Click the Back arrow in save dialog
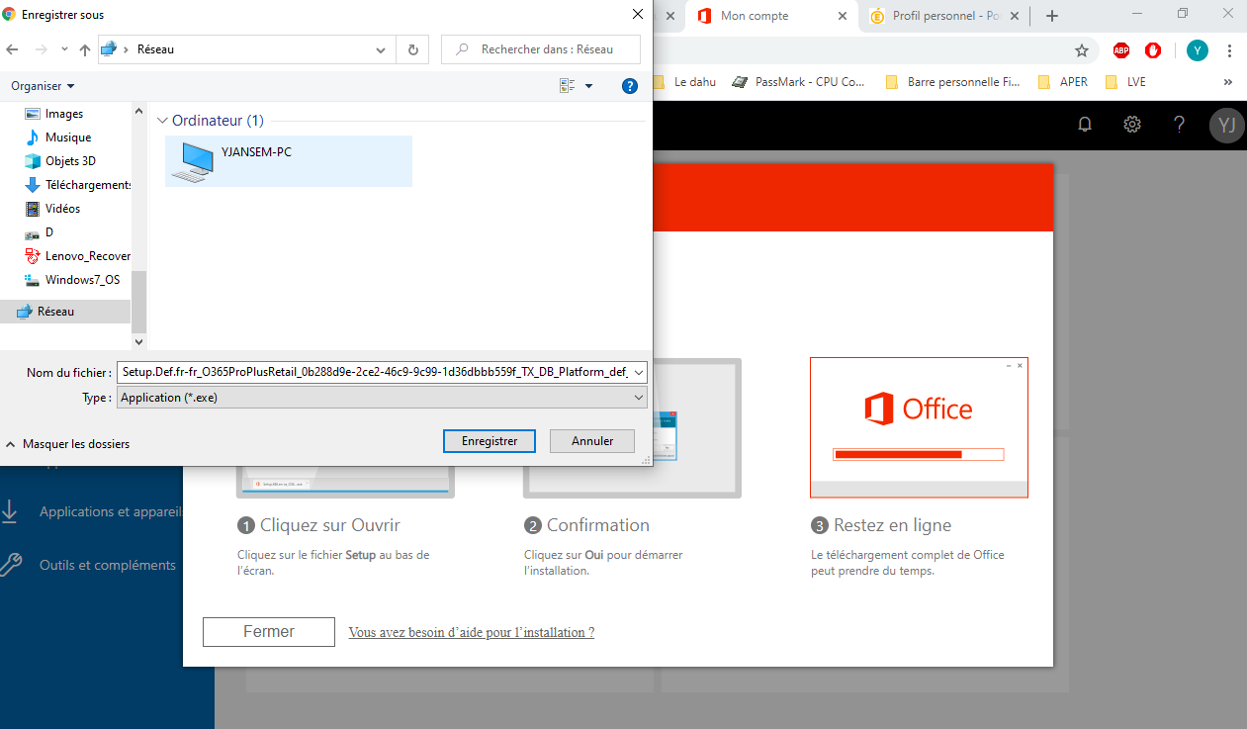The height and width of the screenshot is (729, 1247). tap(13, 49)
